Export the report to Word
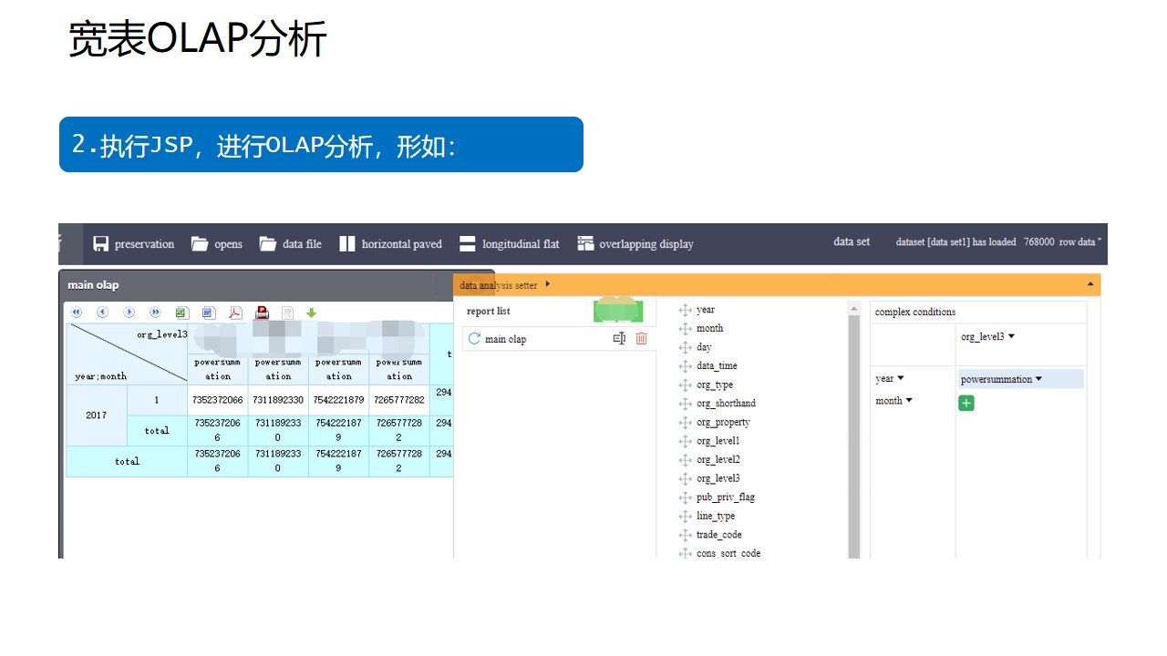This screenshot has width=1167, height=656. coord(209,313)
